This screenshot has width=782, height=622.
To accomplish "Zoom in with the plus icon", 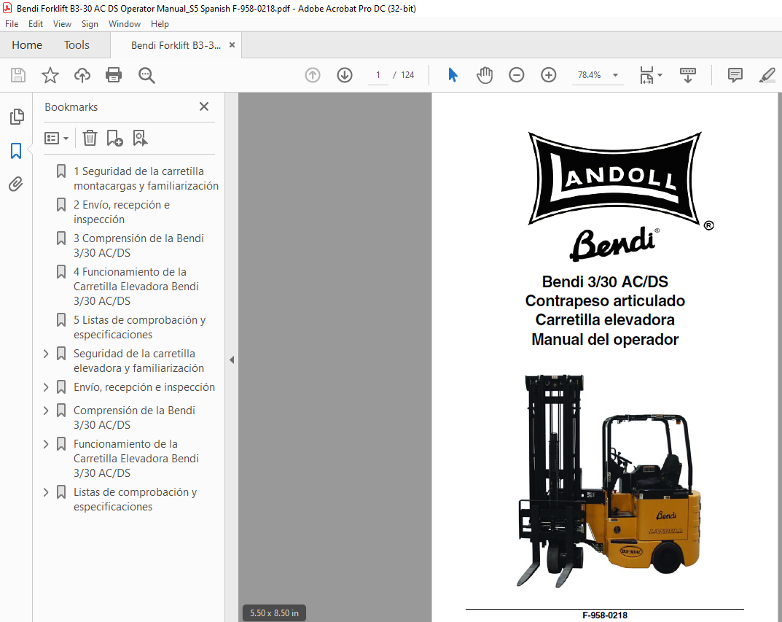I will pyautogui.click(x=549, y=75).
